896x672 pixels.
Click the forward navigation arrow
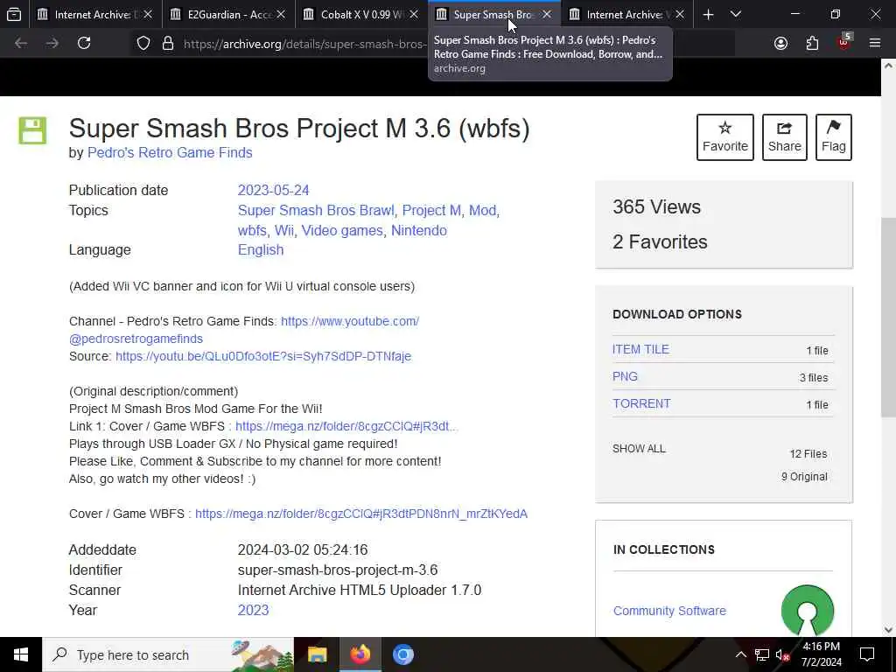coord(52,44)
